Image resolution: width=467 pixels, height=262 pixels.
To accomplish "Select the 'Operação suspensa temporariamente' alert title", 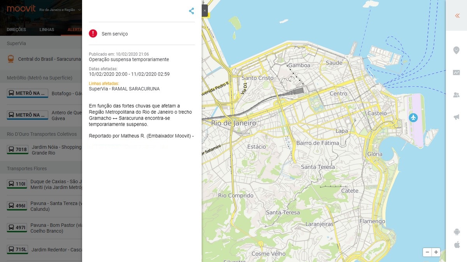I will pyautogui.click(x=129, y=59).
